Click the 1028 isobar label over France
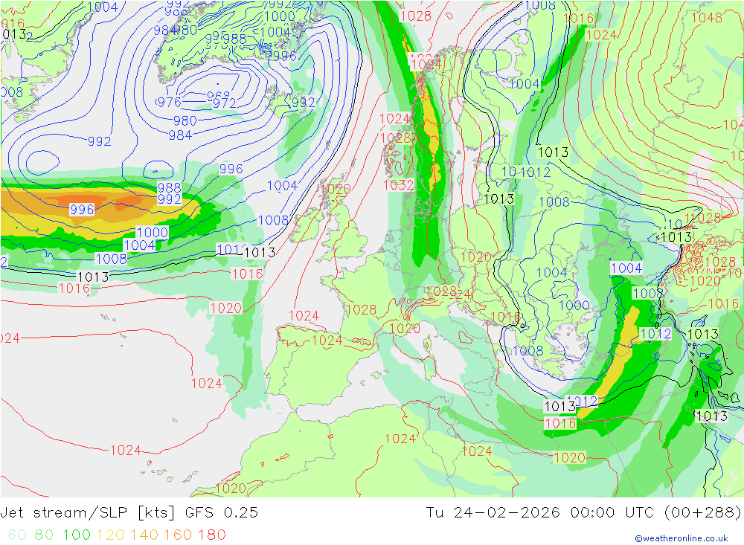This screenshot has width=744, height=545. point(361,310)
